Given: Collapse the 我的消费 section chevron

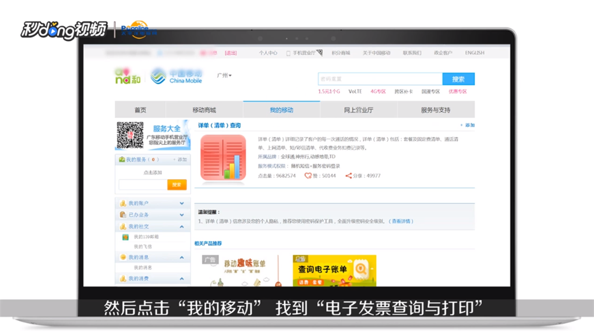Looking at the screenshot, I should (182, 279).
